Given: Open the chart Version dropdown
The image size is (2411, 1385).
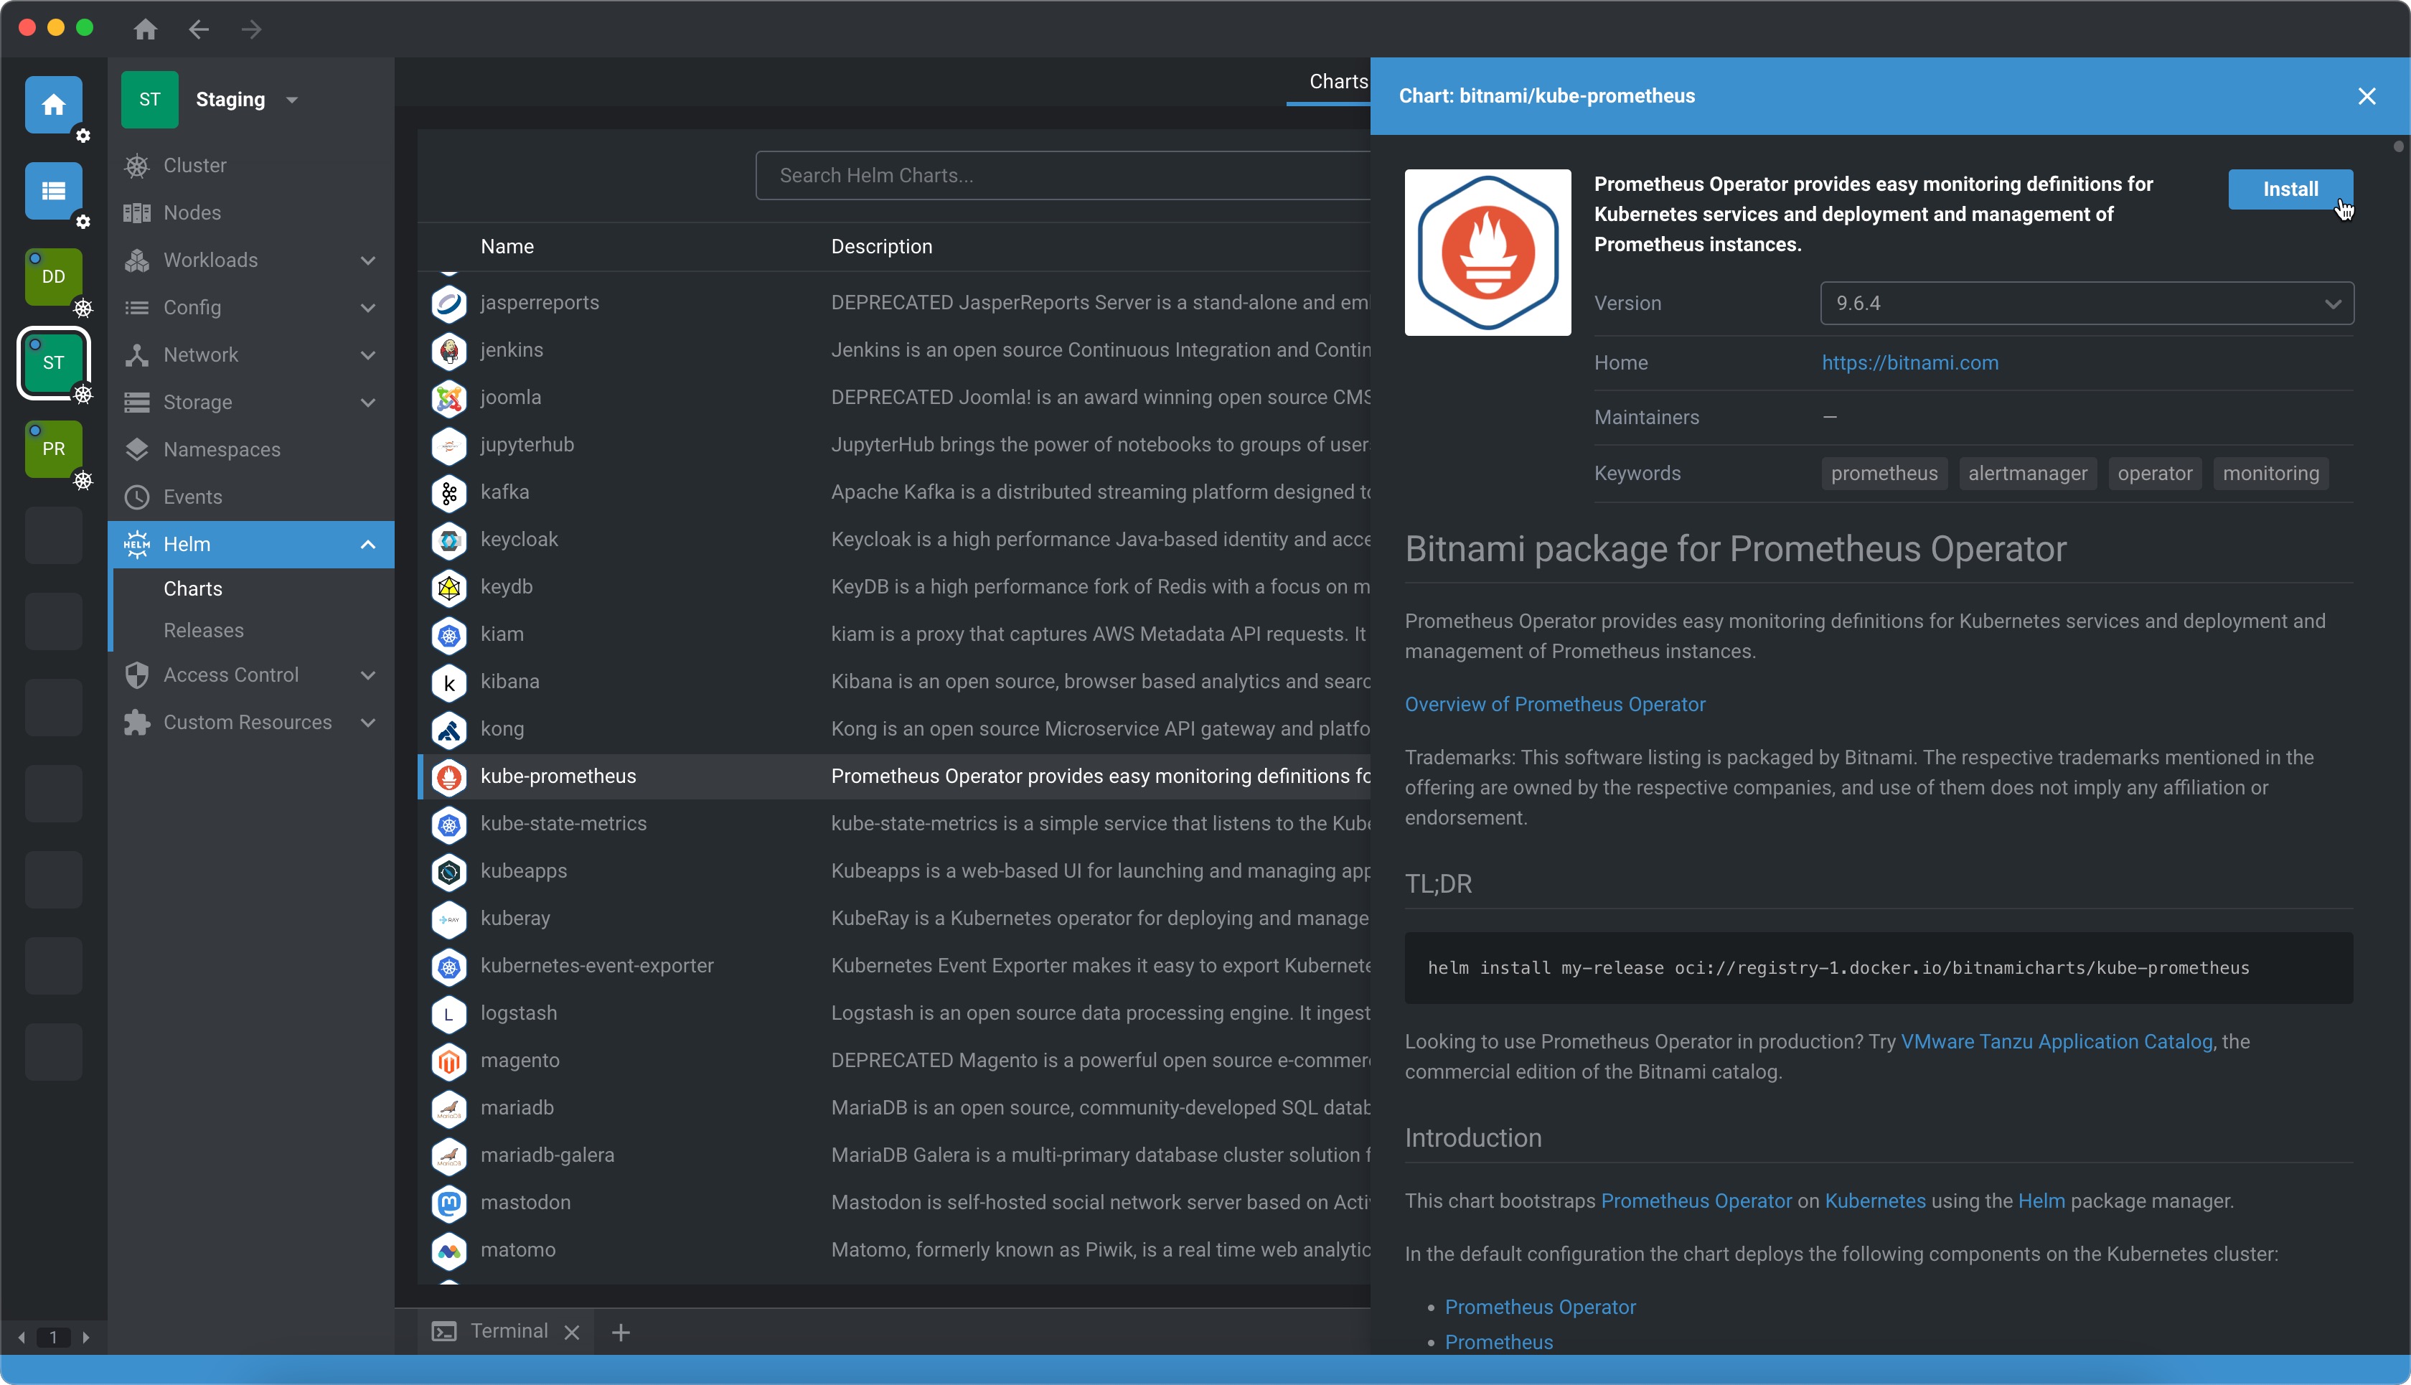Looking at the screenshot, I should 2086,304.
